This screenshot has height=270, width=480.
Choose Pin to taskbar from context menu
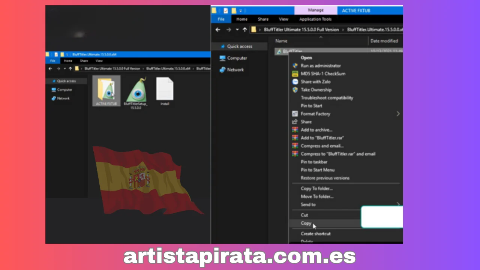pos(314,162)
